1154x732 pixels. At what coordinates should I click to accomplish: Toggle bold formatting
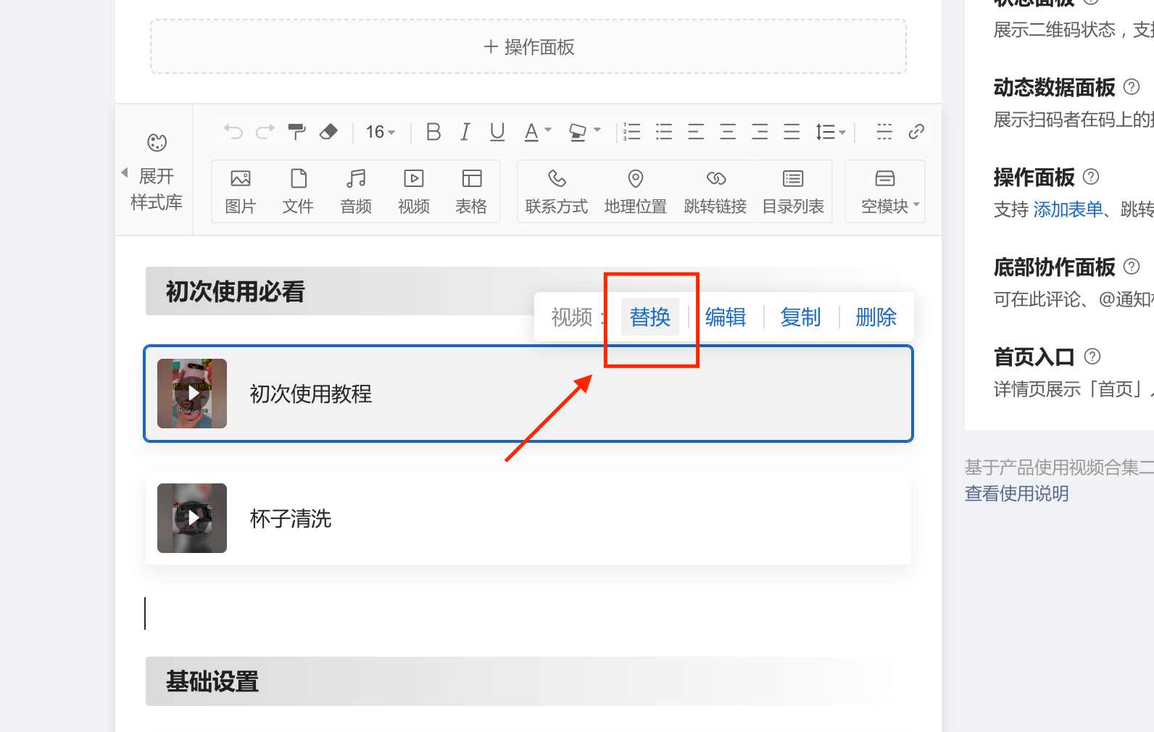coord(433,131)
